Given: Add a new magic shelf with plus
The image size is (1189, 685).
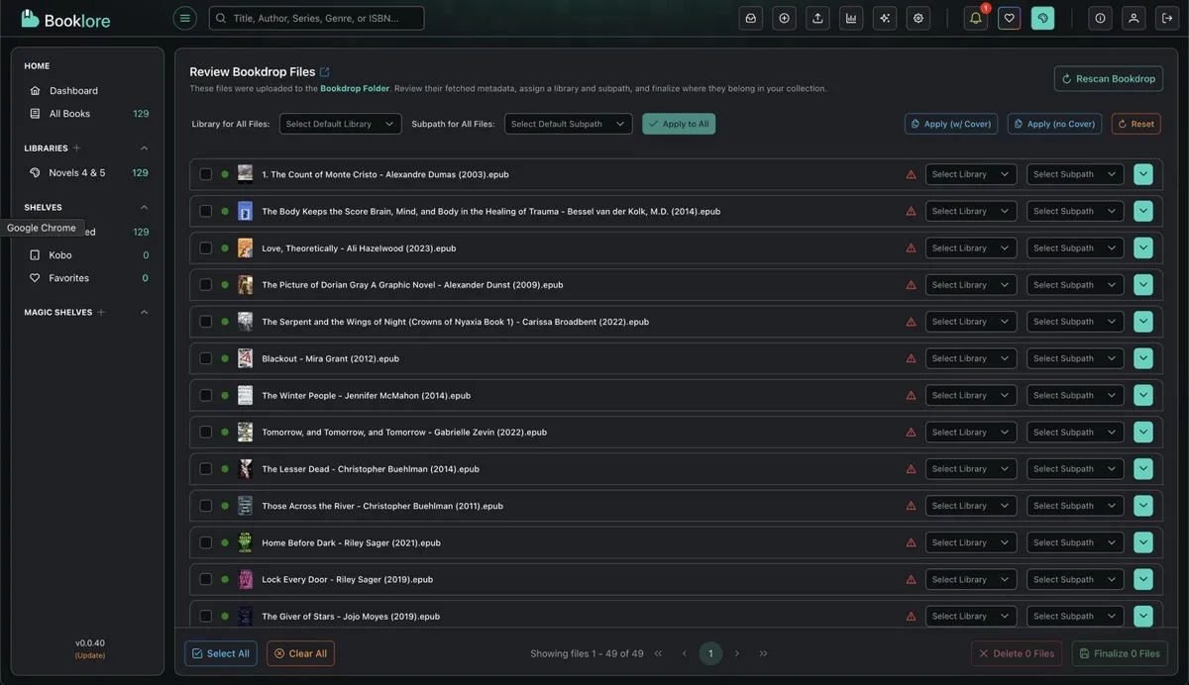Looking at the screenshot, I should click(x=101, y=313).
